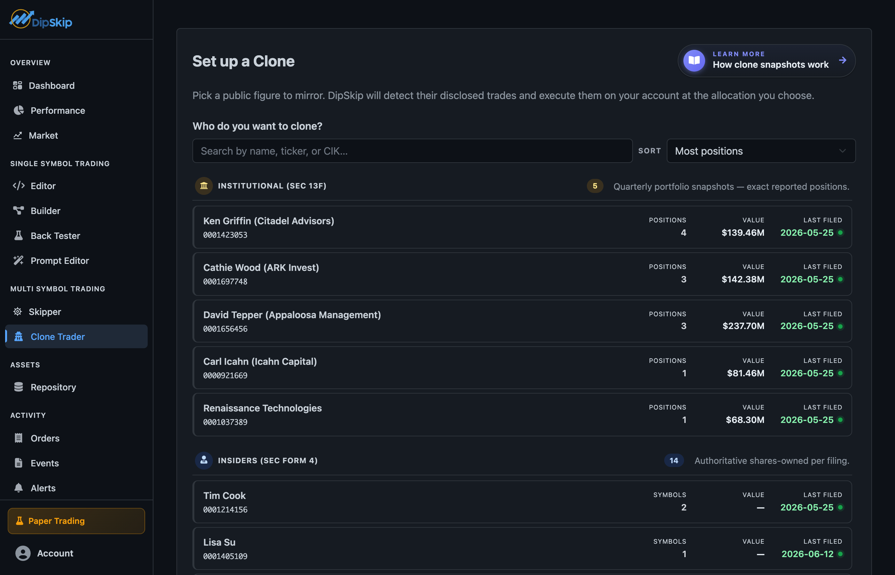
Task: Open Repository under Assets
Action: (x=76, y=387)
